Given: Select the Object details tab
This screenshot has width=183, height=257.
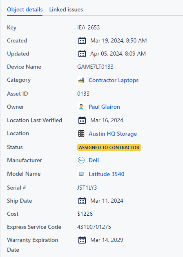Looking at the screenshot, I should point(25,9).
